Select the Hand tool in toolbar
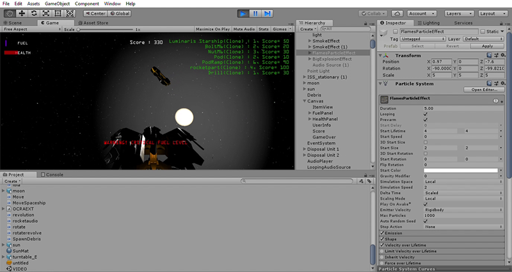This screenshot has height=272, width=512. pos(8,13)
